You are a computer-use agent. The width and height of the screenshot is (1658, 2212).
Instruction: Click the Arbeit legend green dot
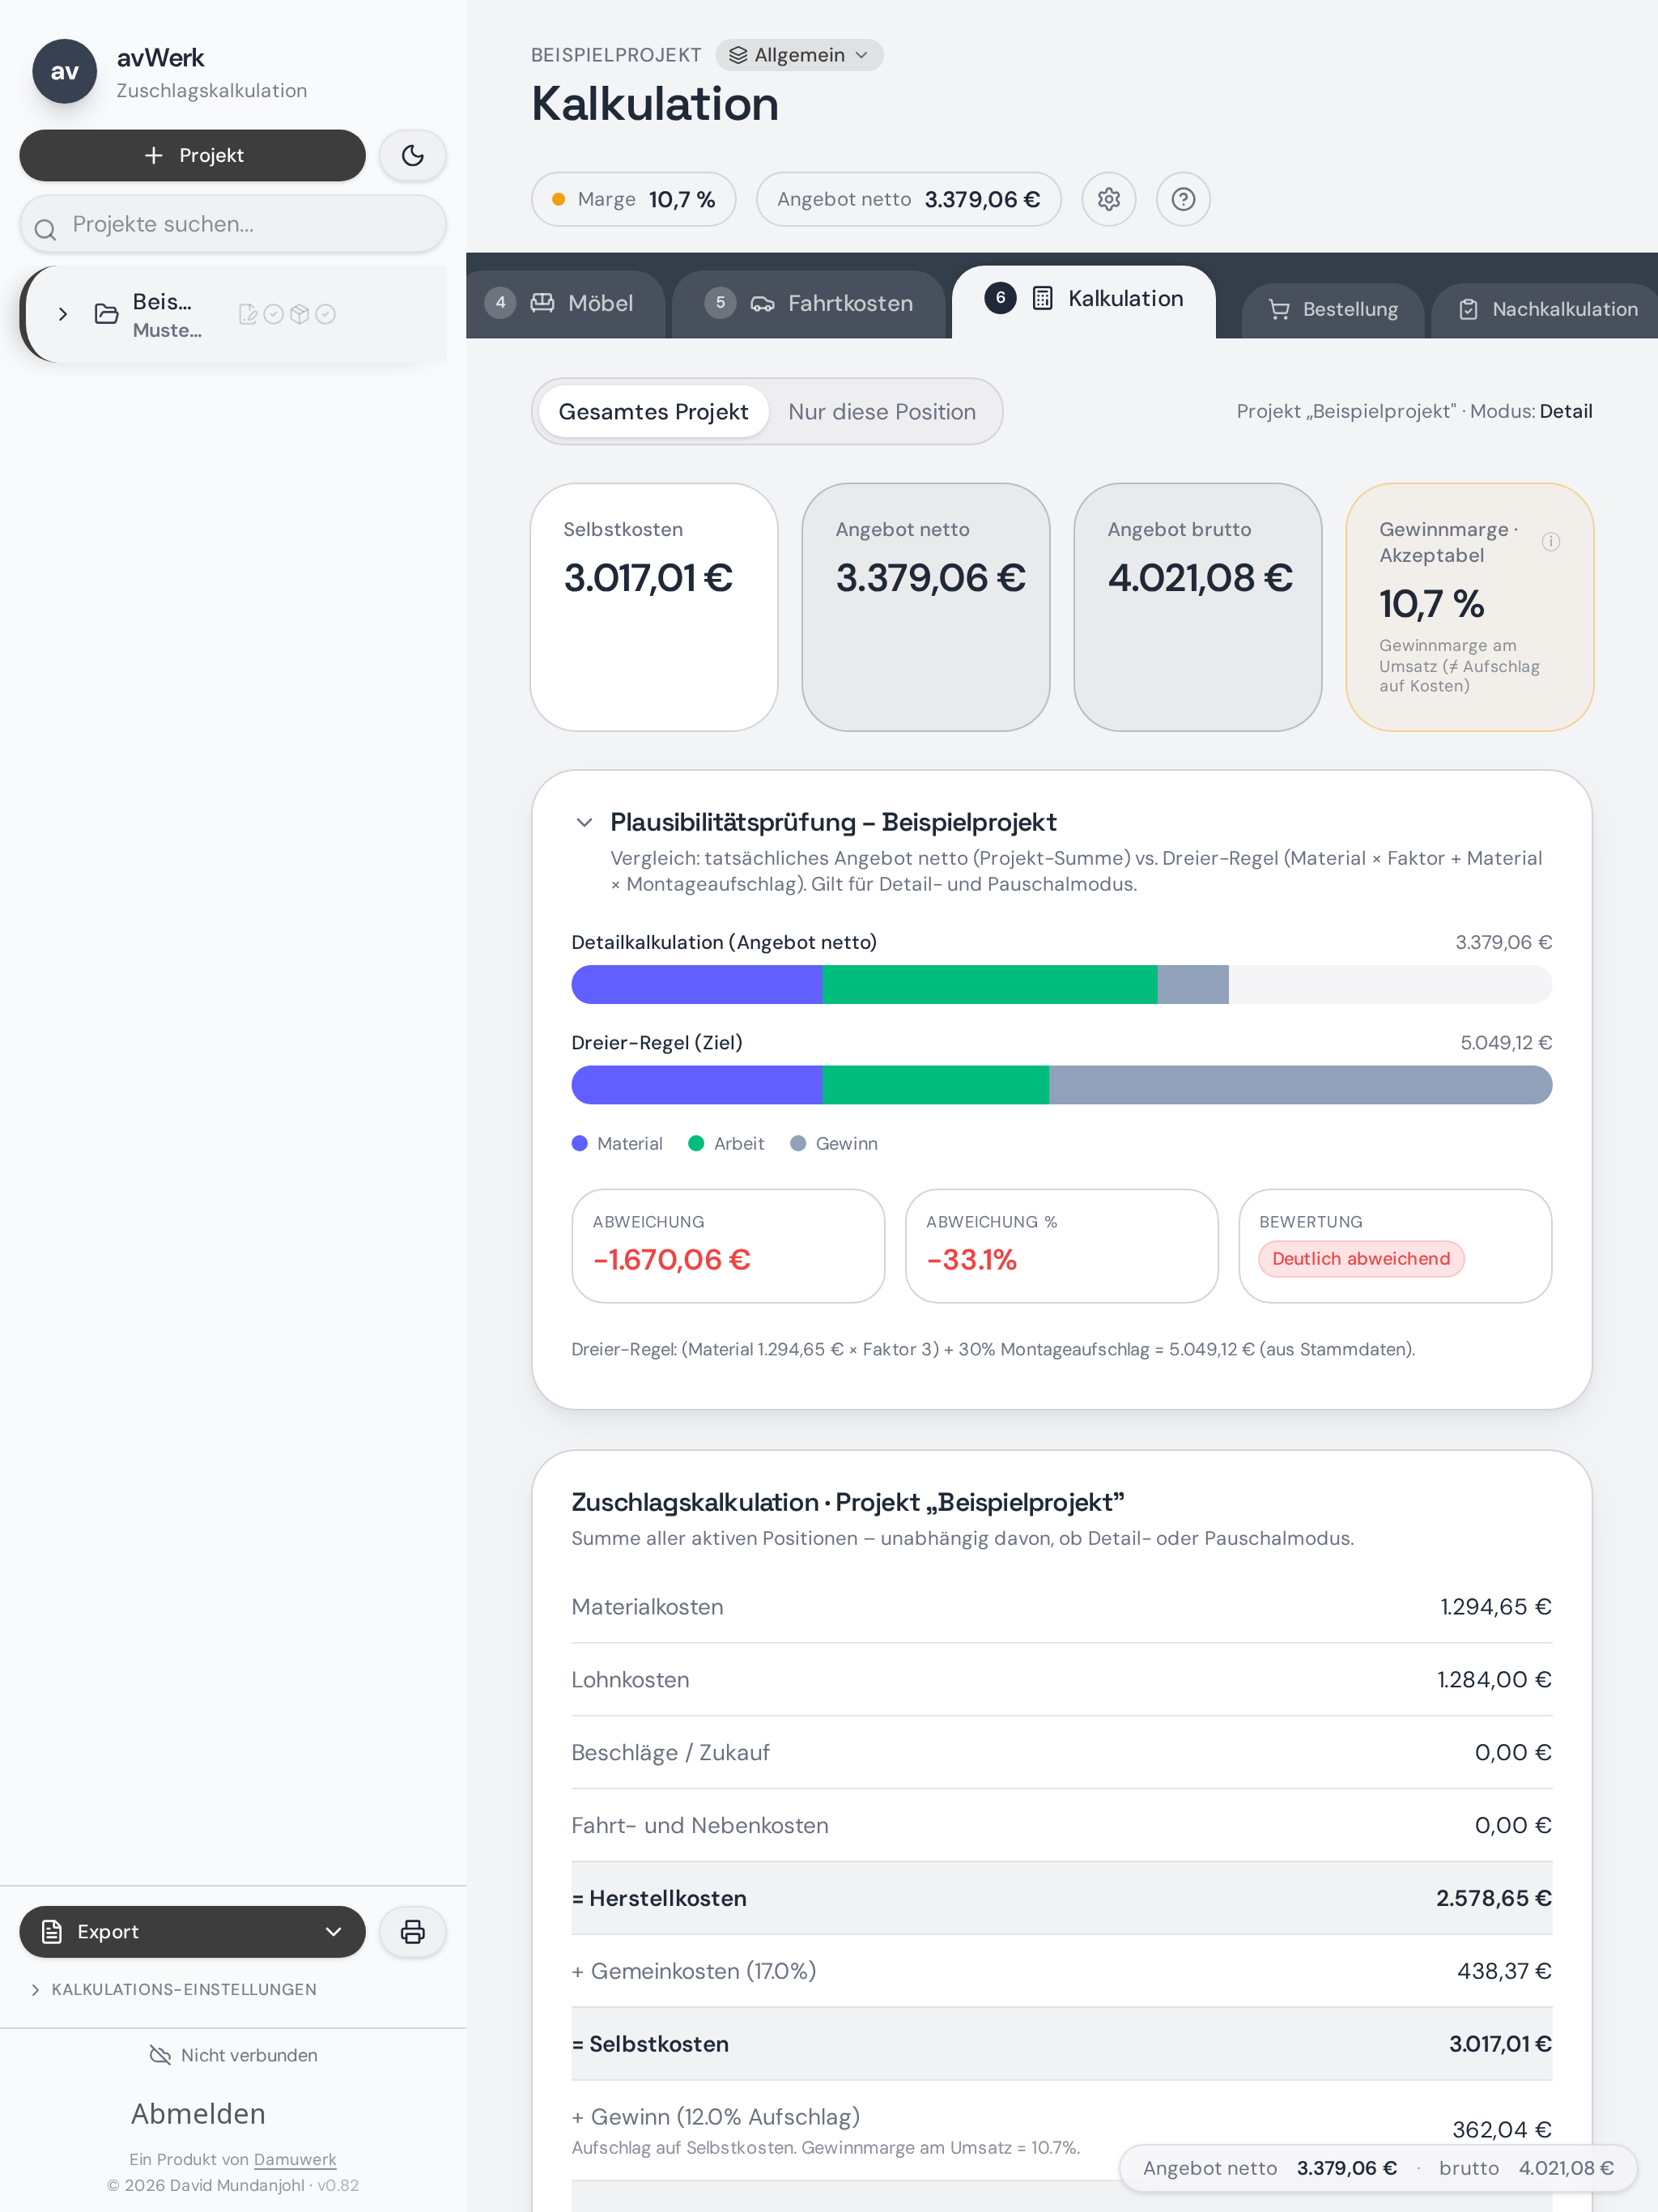(696, 1143)
